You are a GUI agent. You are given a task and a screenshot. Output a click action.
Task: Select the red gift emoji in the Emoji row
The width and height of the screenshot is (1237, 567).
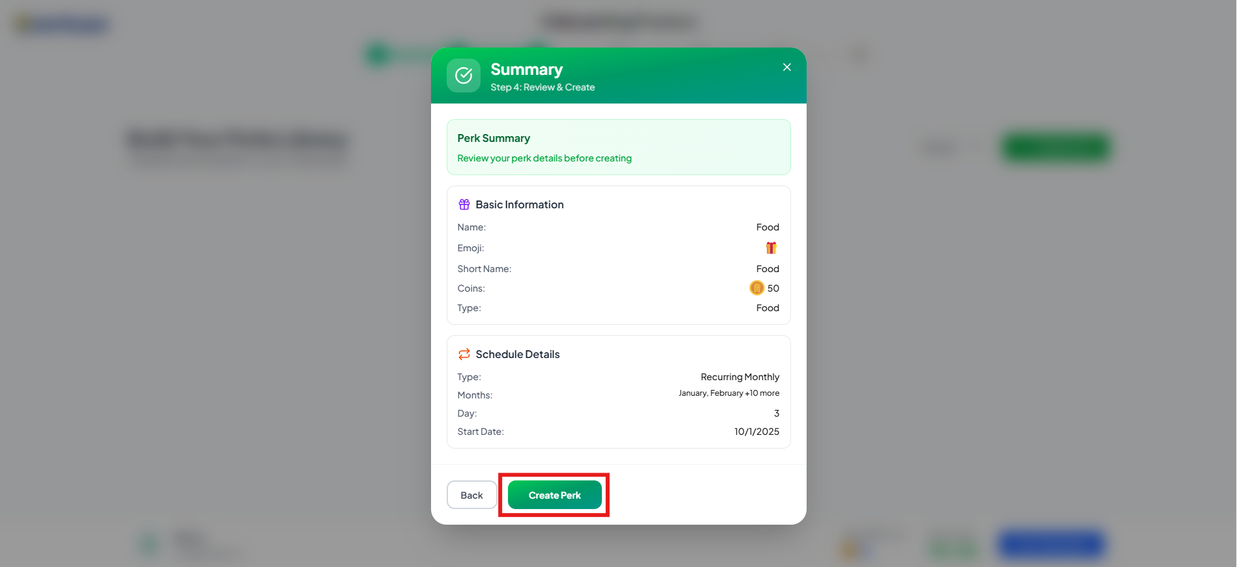click(771, 248)
